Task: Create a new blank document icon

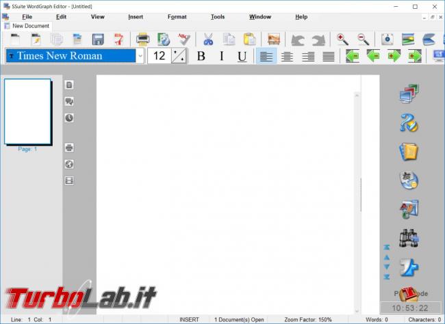Action: click(15, 39)
